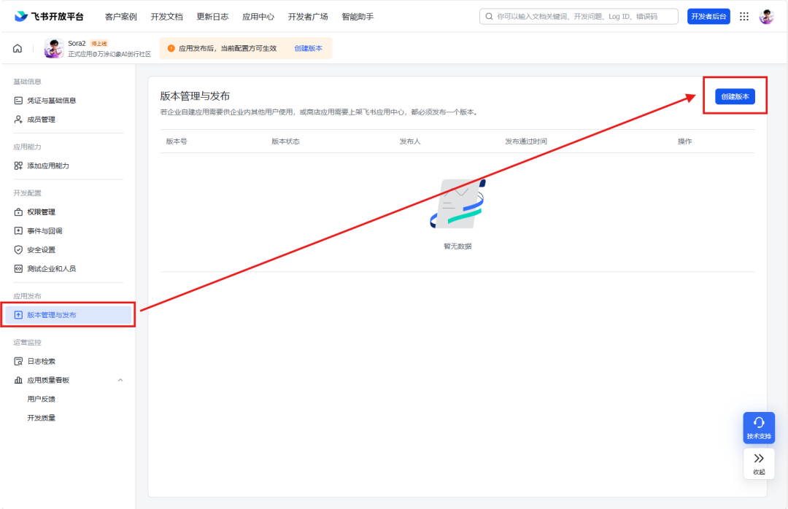Viewport: 788px width, 509px height.
Task: Click the blue 创建版本 button
Action: click(x=735, y=96)
